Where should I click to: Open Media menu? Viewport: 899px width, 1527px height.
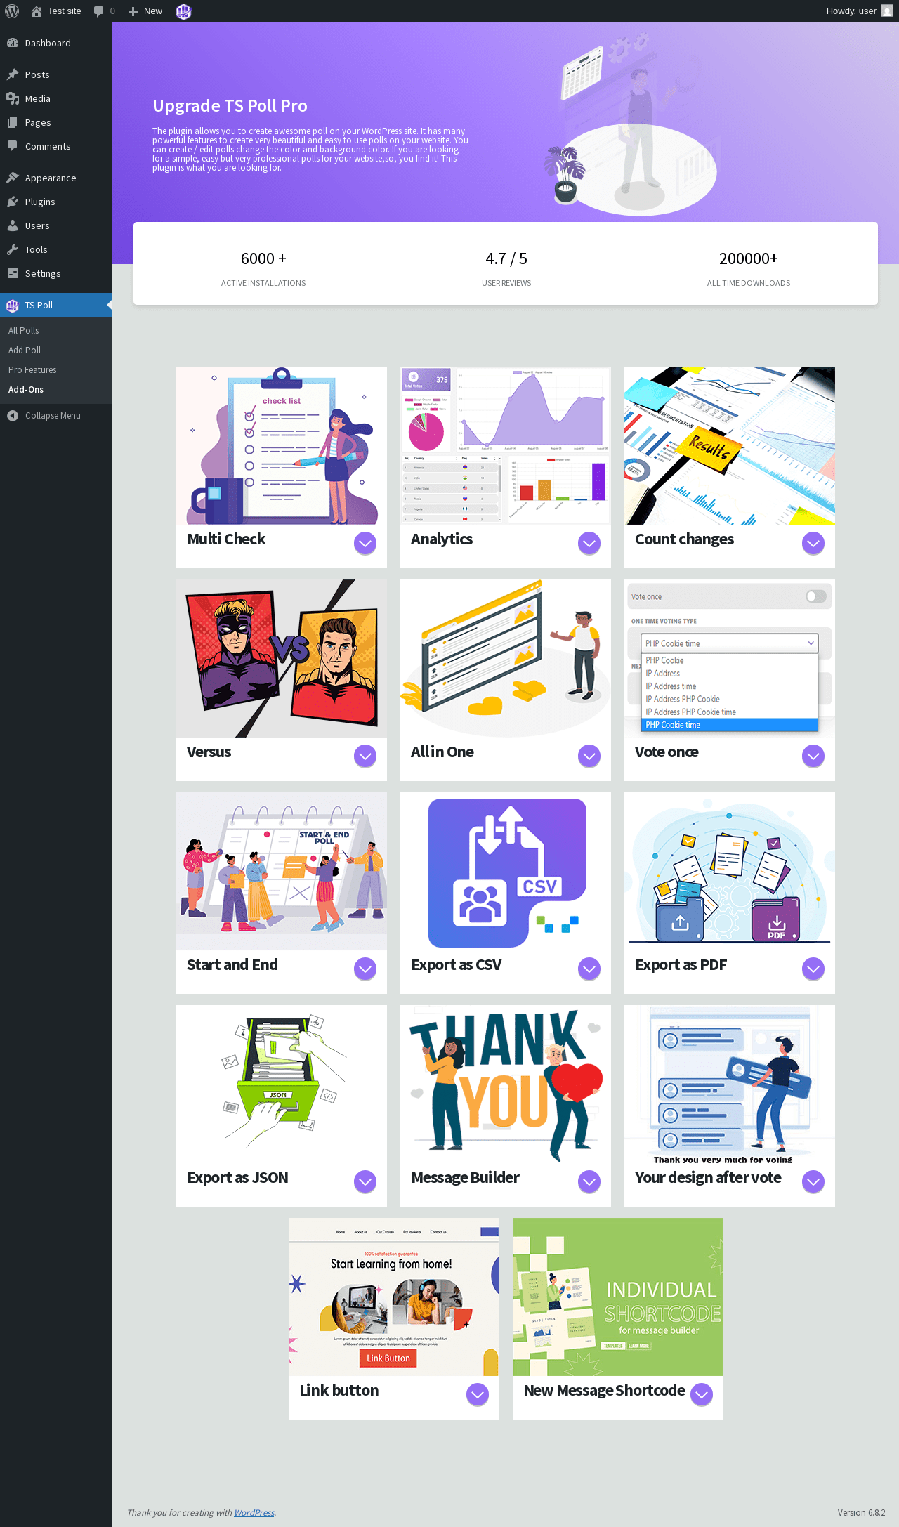click(x=56, y=98)
